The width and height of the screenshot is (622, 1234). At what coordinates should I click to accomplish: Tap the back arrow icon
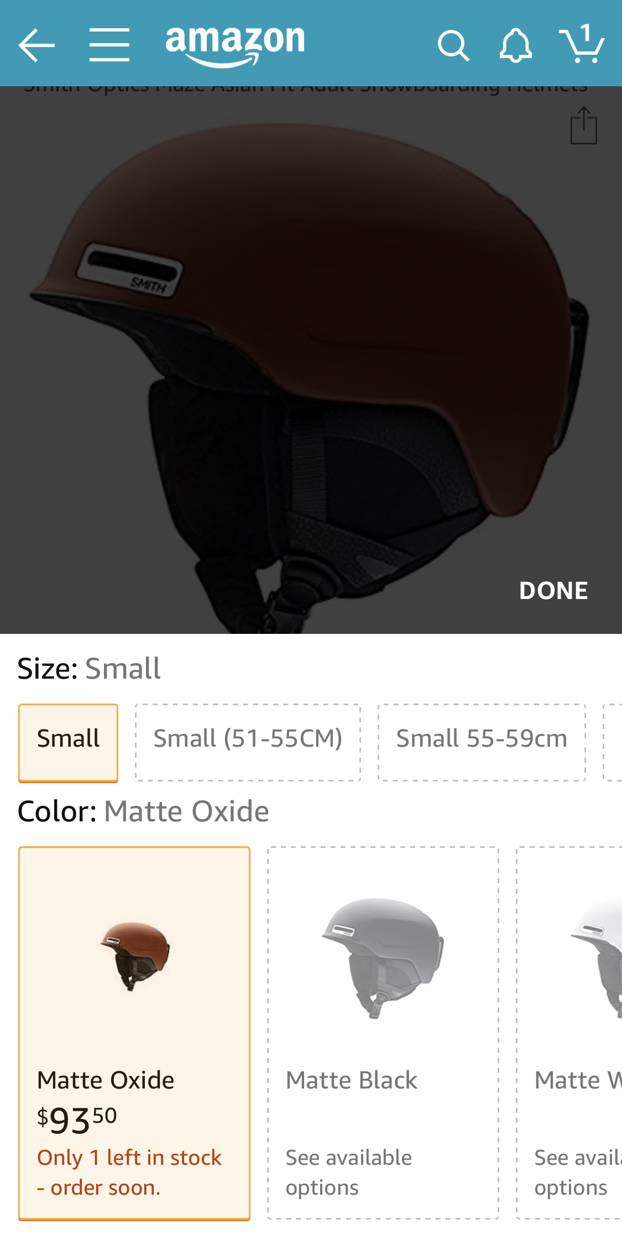tap(36, 45)
